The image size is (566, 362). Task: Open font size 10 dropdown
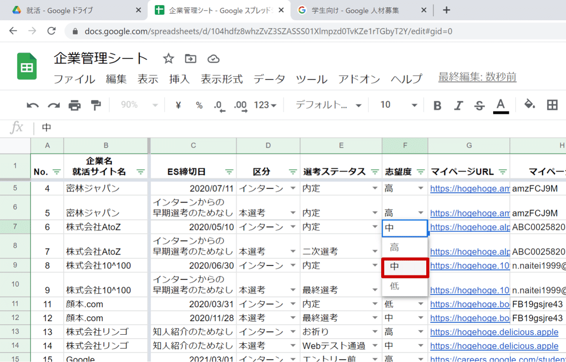pyautogui.click(x=398, y=105)
